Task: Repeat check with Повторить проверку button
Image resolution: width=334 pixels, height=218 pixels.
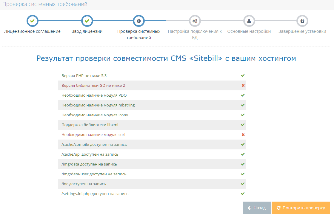Action: pyautogui.click(x=301, y=208)
